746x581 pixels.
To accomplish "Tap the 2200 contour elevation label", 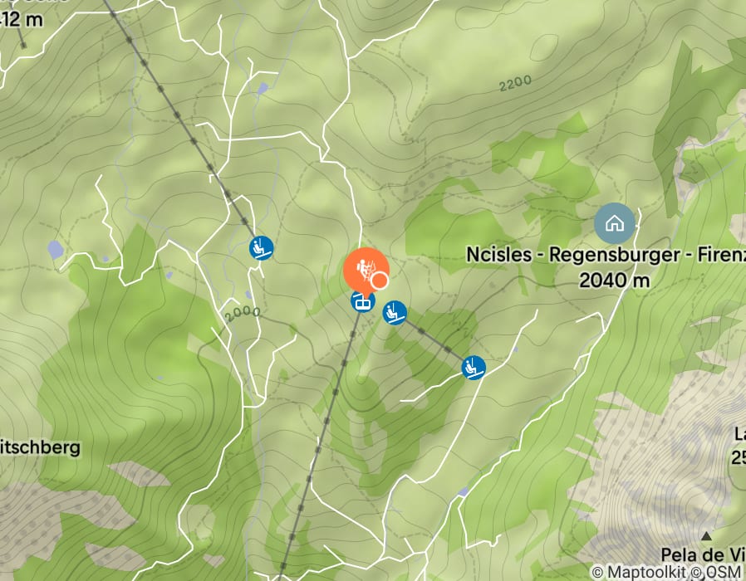I will (515, 83).
